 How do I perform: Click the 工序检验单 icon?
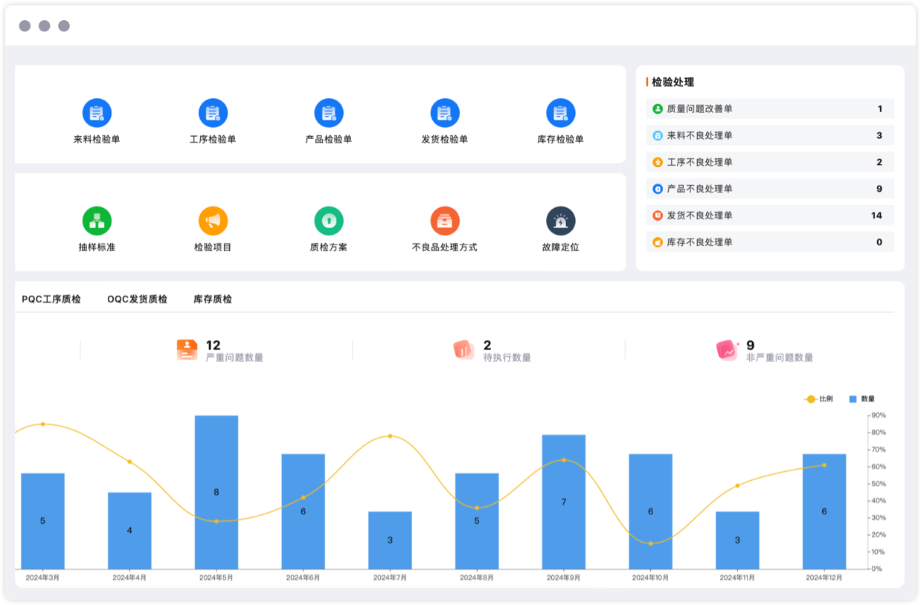(x=213, y=113)
